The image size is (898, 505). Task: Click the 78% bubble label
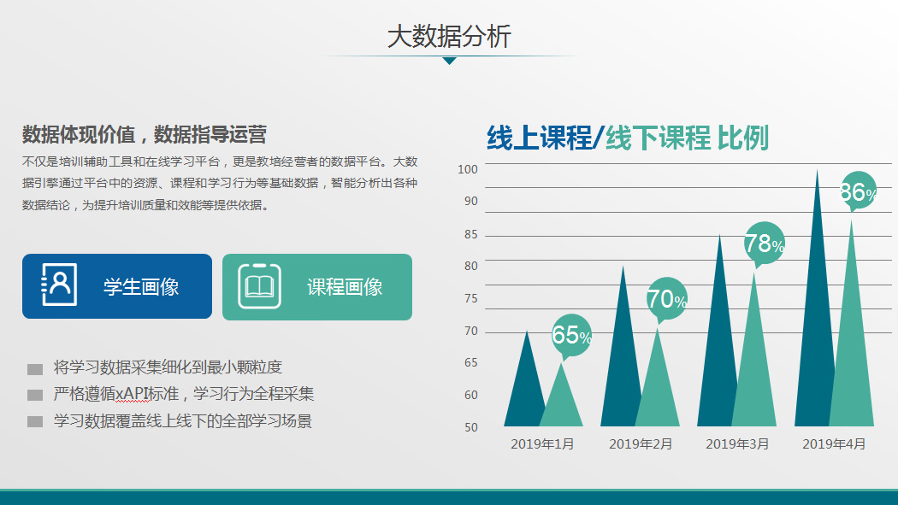764,244
